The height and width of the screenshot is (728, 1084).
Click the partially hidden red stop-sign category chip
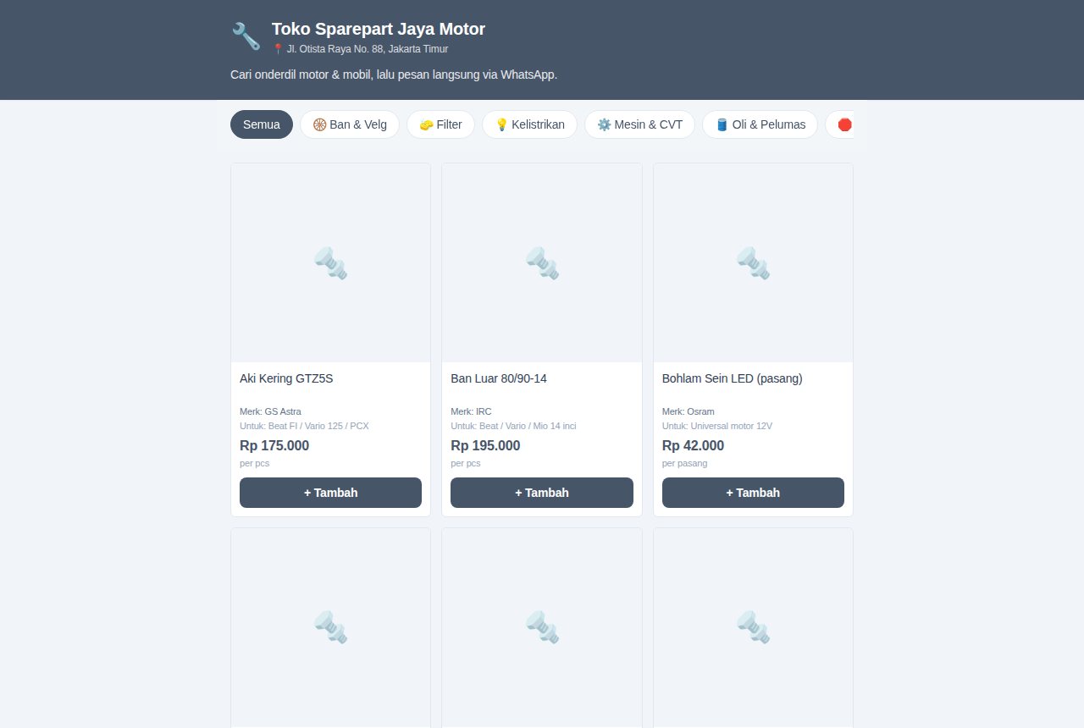point(841,124)
